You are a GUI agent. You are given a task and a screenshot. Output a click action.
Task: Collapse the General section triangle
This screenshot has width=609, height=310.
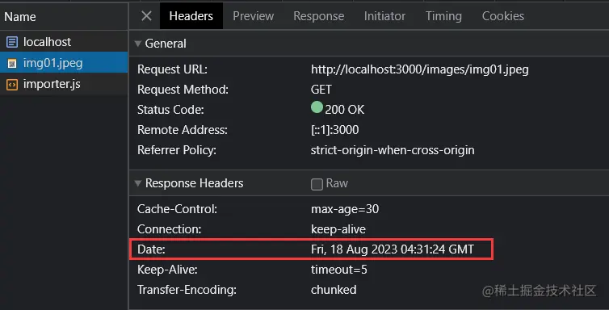(138, 44)
